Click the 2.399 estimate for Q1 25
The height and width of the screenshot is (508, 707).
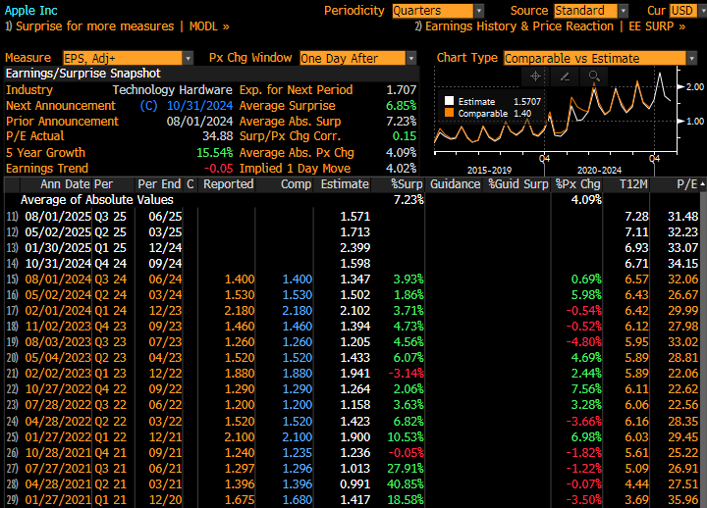(354, 248)
